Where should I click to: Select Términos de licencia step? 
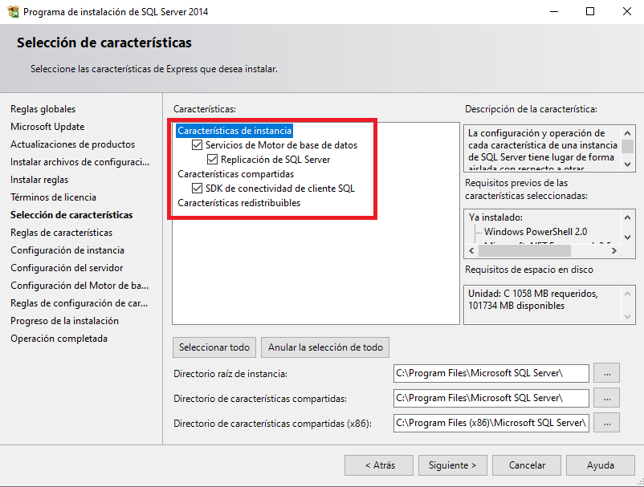point(53,197)
